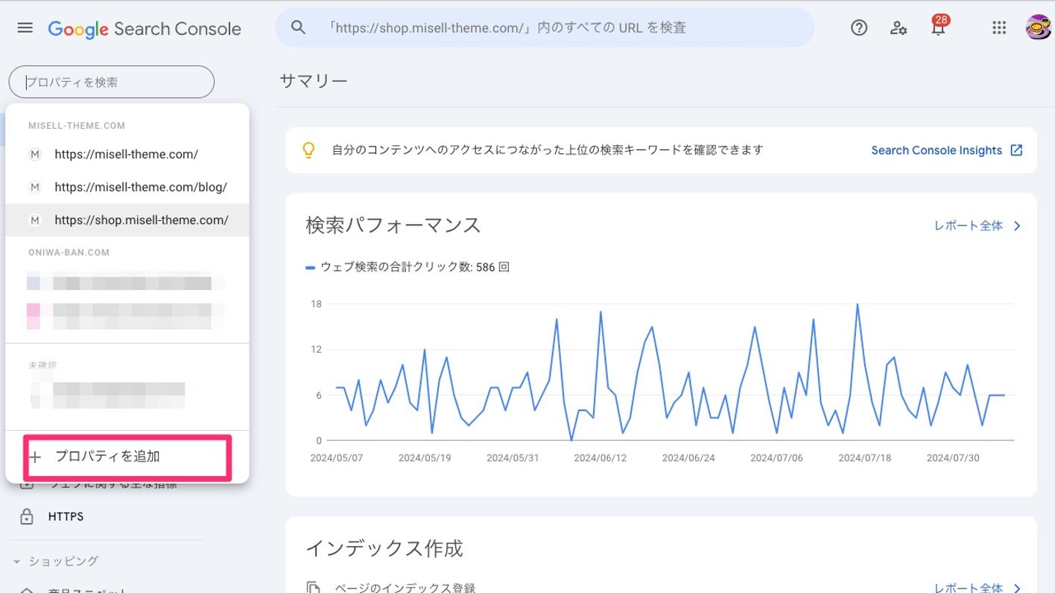Screen dimensions: 1055x593
Task: Open the HTTPS report in sidebar
Action: coord(66,516)
